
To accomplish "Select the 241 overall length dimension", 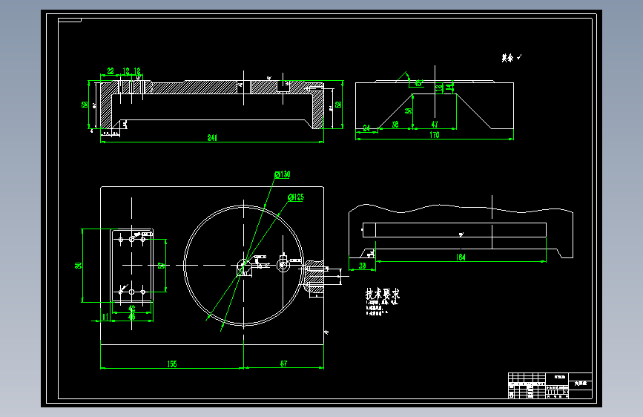I will point(212,138).
